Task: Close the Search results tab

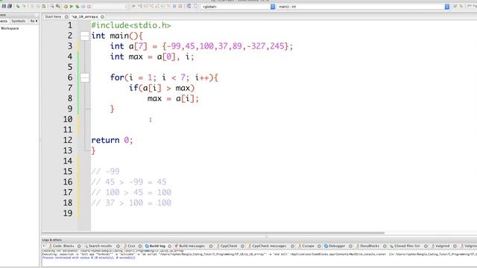Action: pyautogui.click(x=118, y=246)
